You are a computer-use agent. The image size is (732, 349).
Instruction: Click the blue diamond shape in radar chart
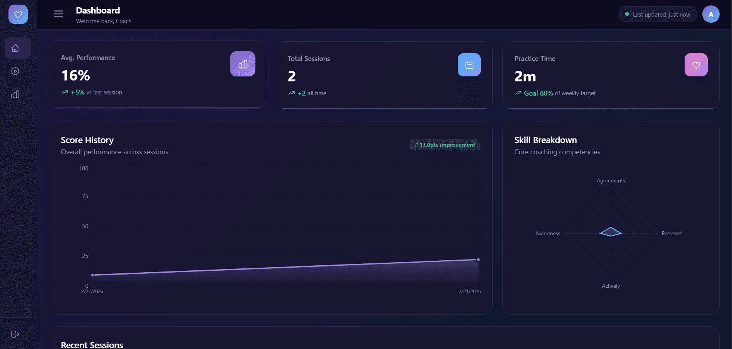(611, 232)
